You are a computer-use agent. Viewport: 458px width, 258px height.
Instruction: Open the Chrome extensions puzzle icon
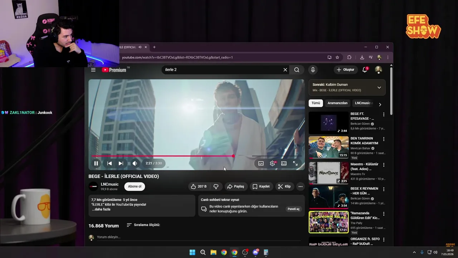coord(349,57)
